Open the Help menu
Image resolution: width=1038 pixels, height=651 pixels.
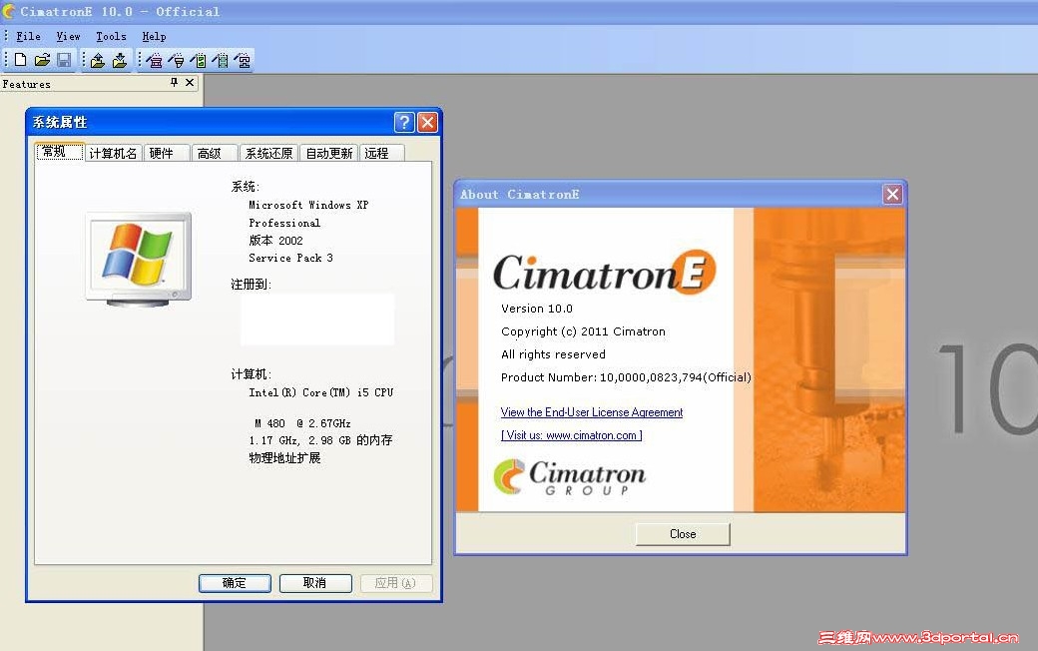click(x=154, y=36)
